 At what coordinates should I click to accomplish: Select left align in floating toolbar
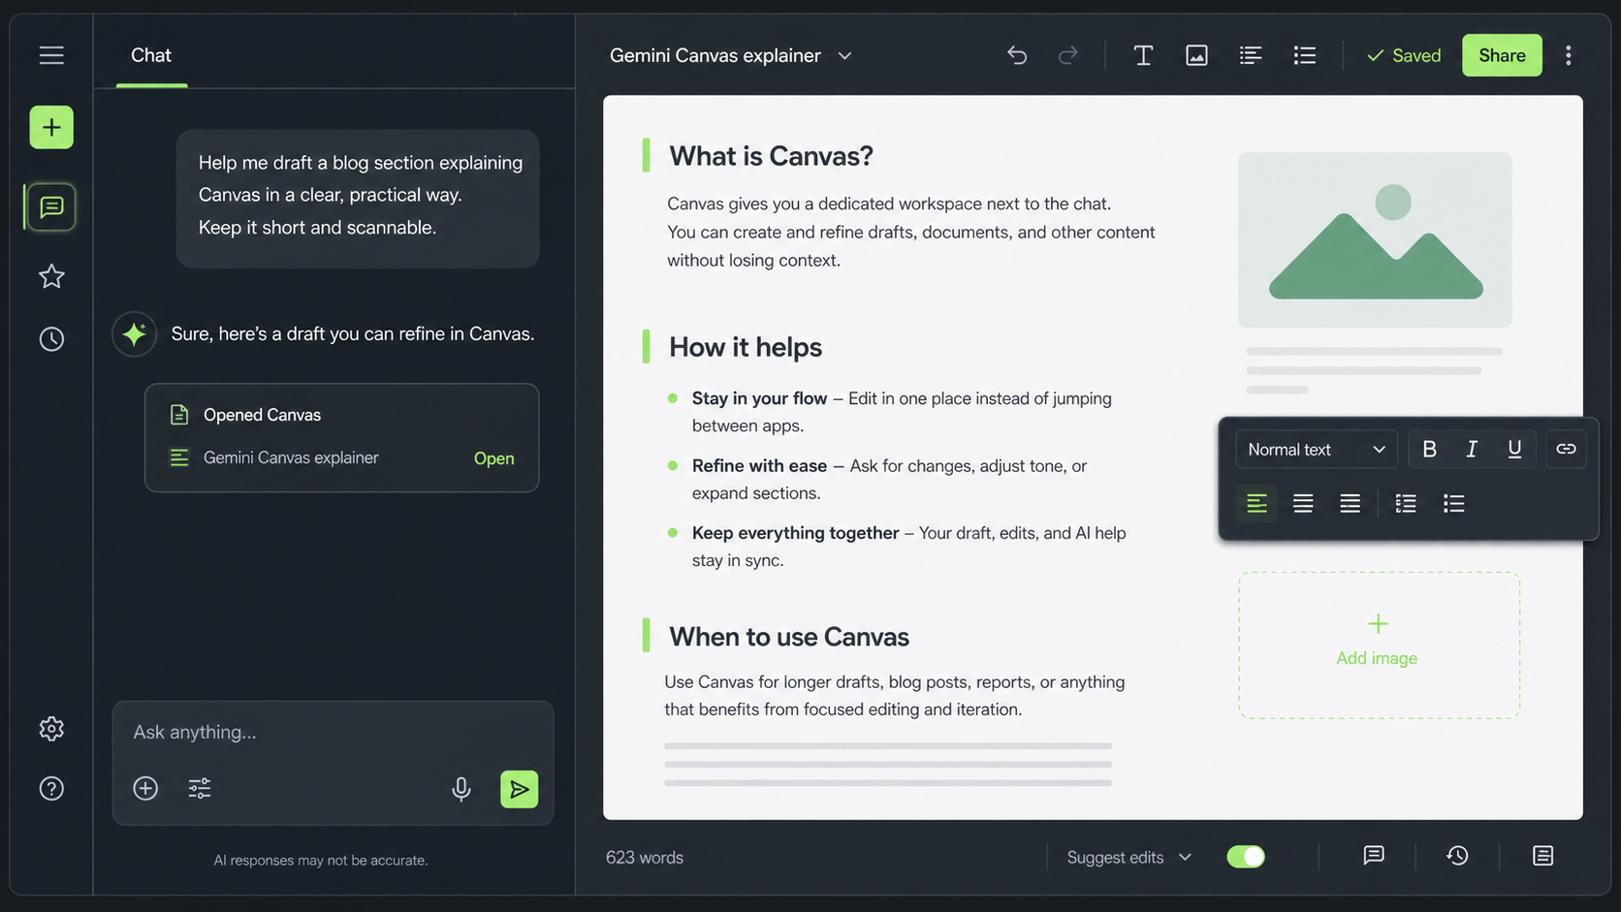tap(1256, 503)
